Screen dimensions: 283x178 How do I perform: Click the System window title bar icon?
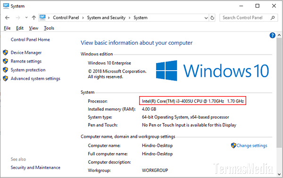6,6
